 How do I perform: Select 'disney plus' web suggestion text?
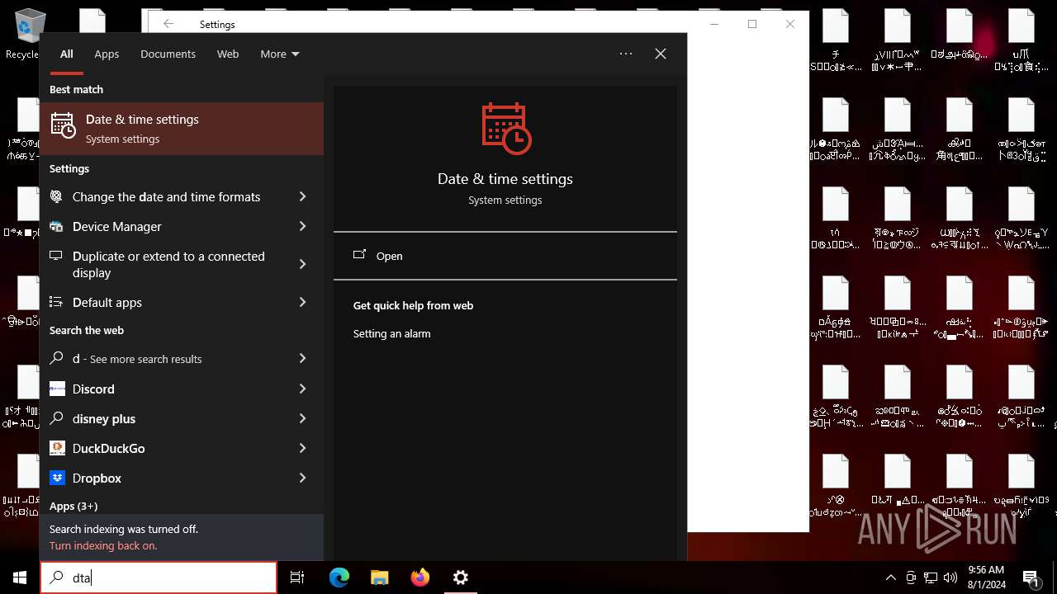tap(104, 418)
